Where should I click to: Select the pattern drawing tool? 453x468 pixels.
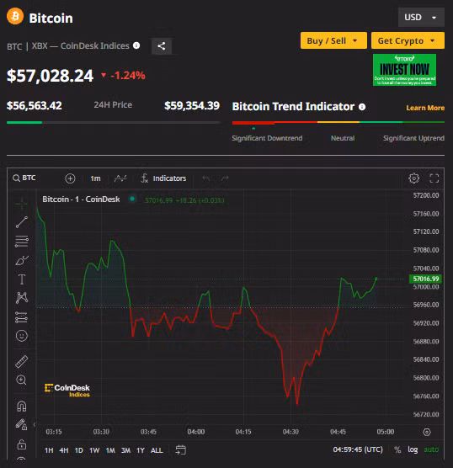[22, 298]
